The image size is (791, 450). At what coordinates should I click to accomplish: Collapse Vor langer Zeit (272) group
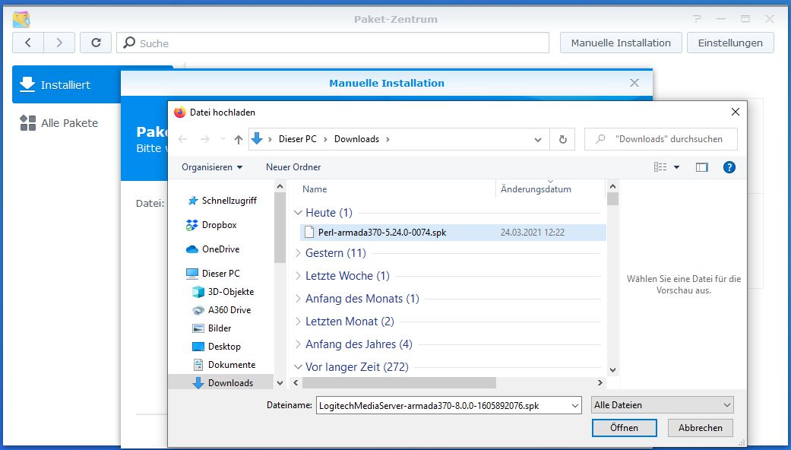298,367
